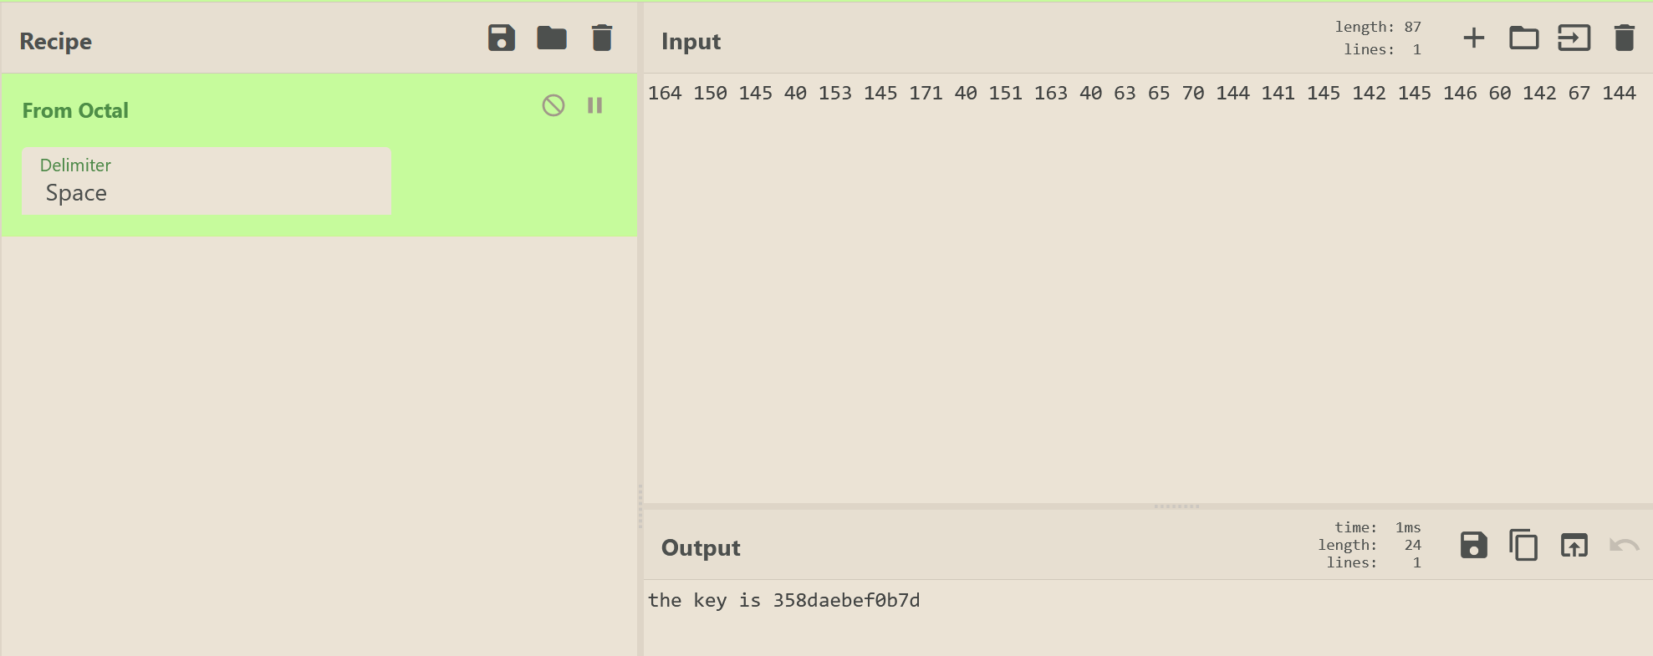
Task: Click the divider between Input and Output
Action: [x=1176, y=506]
